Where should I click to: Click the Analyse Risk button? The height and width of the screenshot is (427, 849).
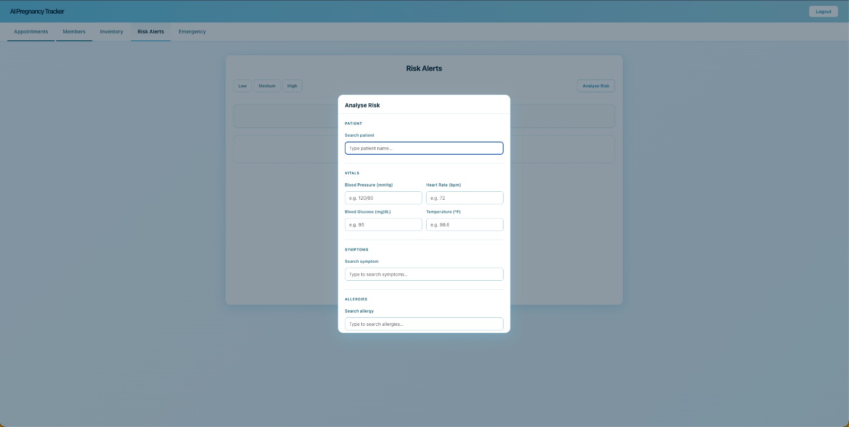point(596,86)
